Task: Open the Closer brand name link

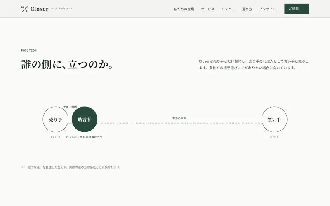Action: point(39,9)
